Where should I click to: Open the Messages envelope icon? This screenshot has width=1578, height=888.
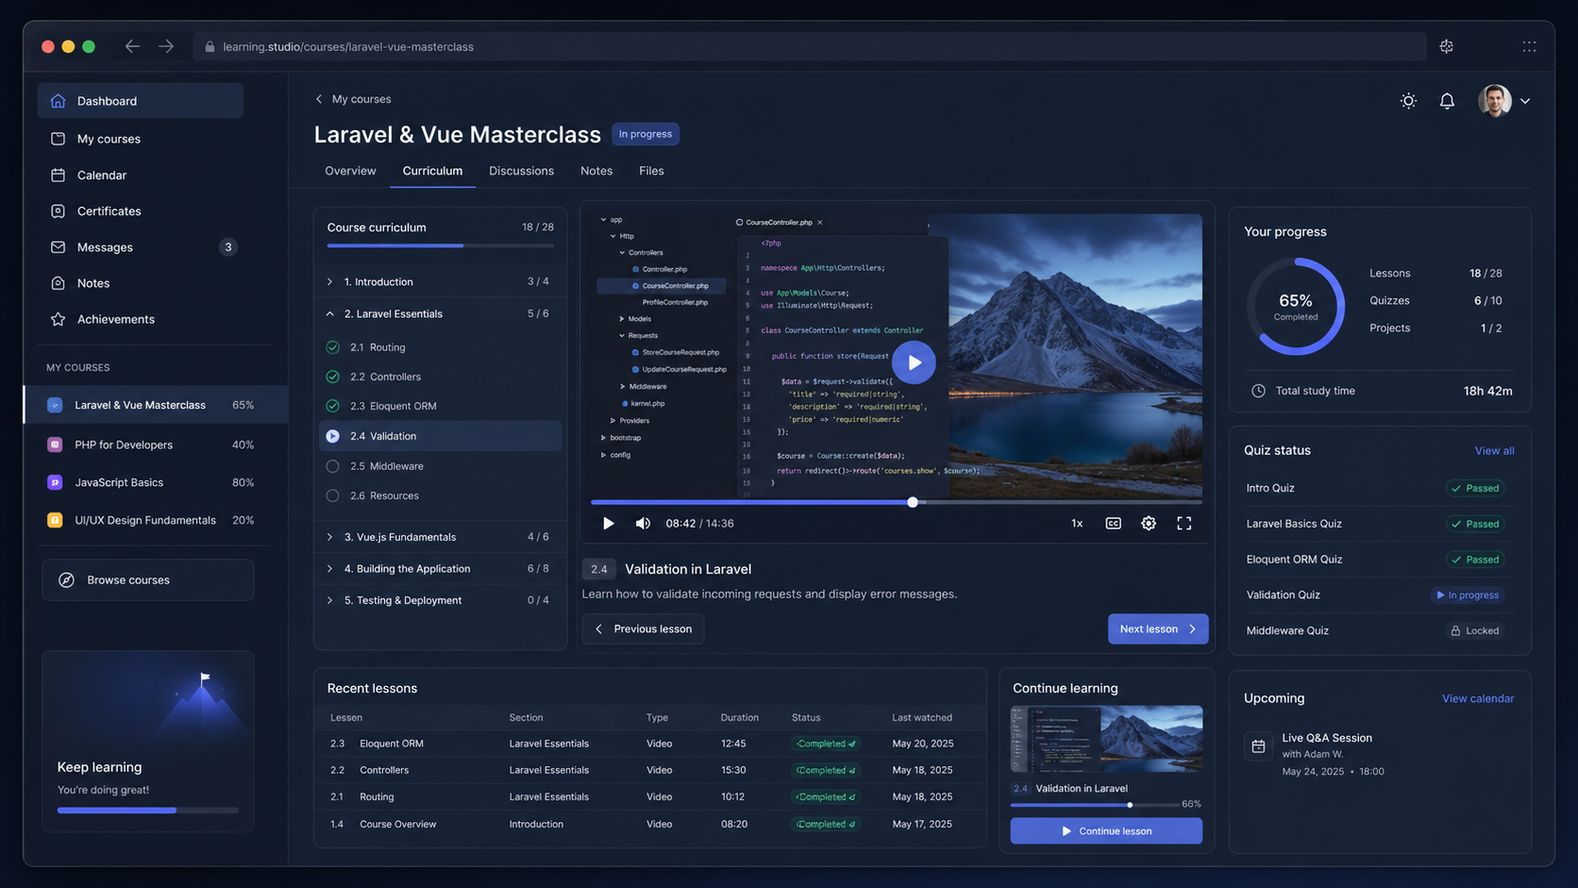click(x=58, y=247)
